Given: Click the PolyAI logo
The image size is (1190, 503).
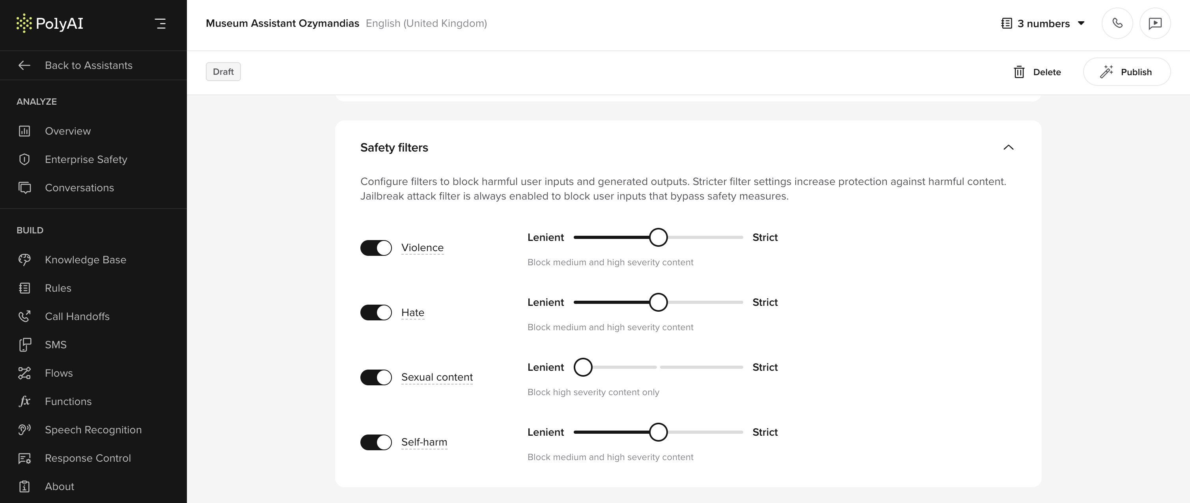Looking at the screenshot, I should pyautogui.click(x=49, y=23).
